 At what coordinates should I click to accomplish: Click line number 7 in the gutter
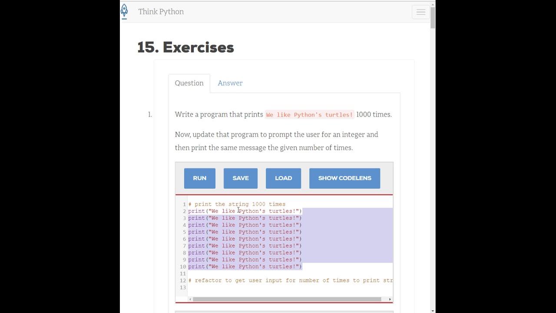pos(184,246)
